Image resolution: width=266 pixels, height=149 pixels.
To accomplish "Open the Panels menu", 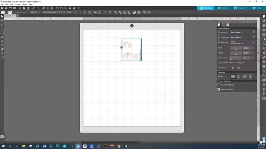I will click(x=18, y=5).
